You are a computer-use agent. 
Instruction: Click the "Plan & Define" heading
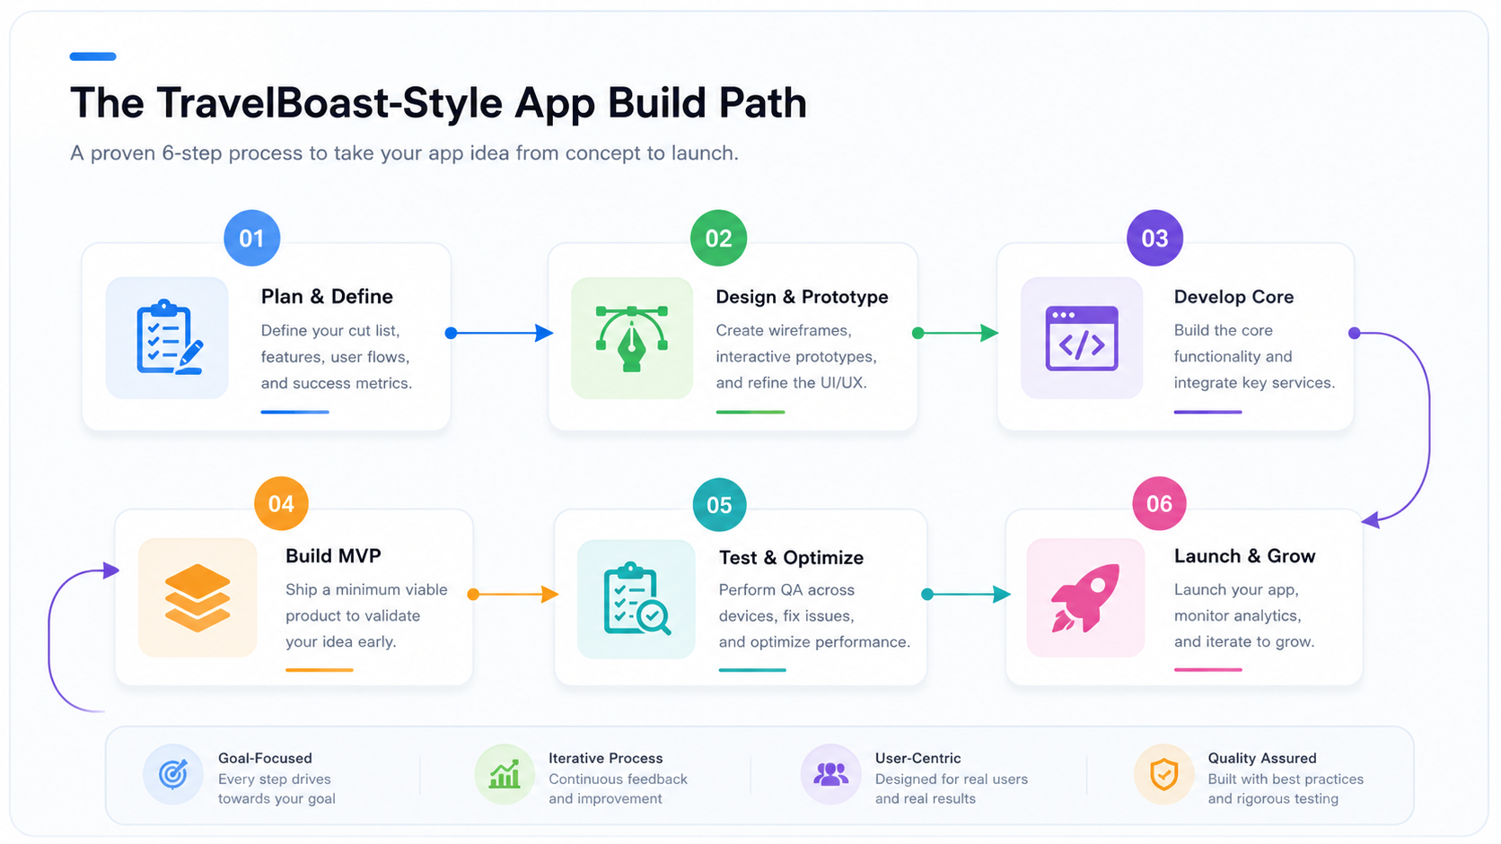[327, 297]
